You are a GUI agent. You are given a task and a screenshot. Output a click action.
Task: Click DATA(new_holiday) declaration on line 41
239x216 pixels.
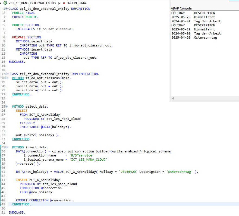tap(32, 172)
